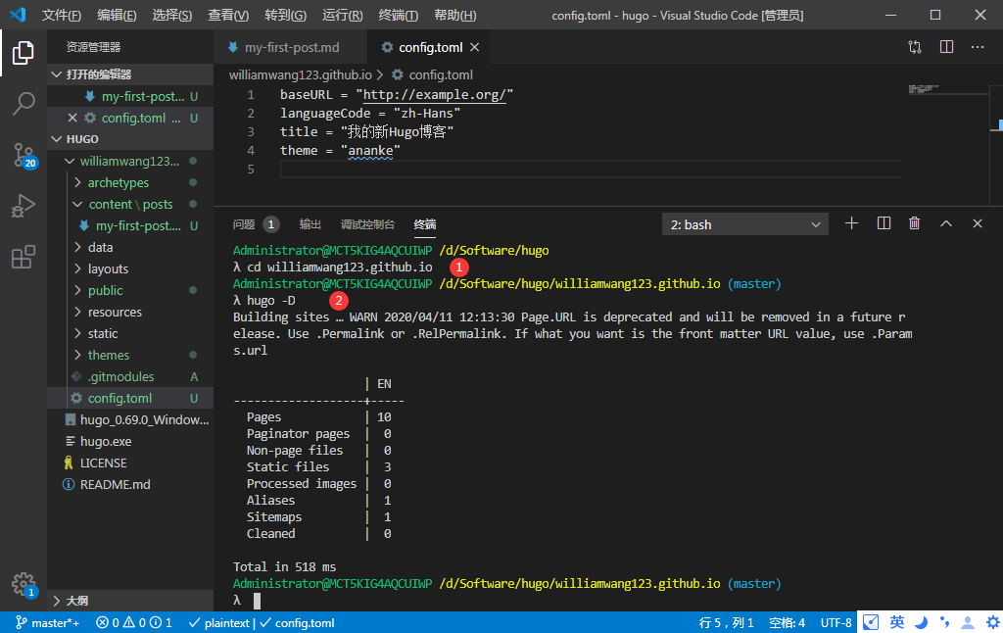Viewport: 1003px width, 633px height.
Task: Switch to the 输出 output tab
Action: 310,224
